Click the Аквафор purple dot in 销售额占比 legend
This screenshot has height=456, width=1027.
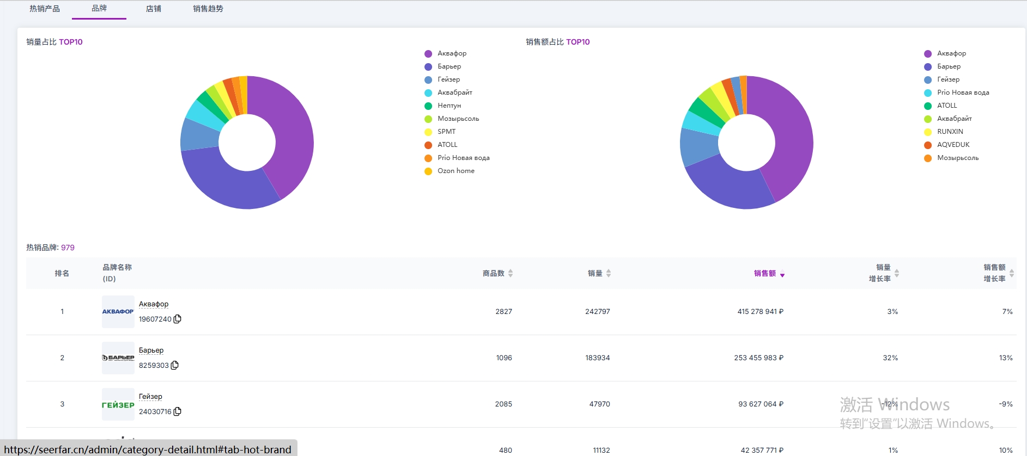pos(928,53)
